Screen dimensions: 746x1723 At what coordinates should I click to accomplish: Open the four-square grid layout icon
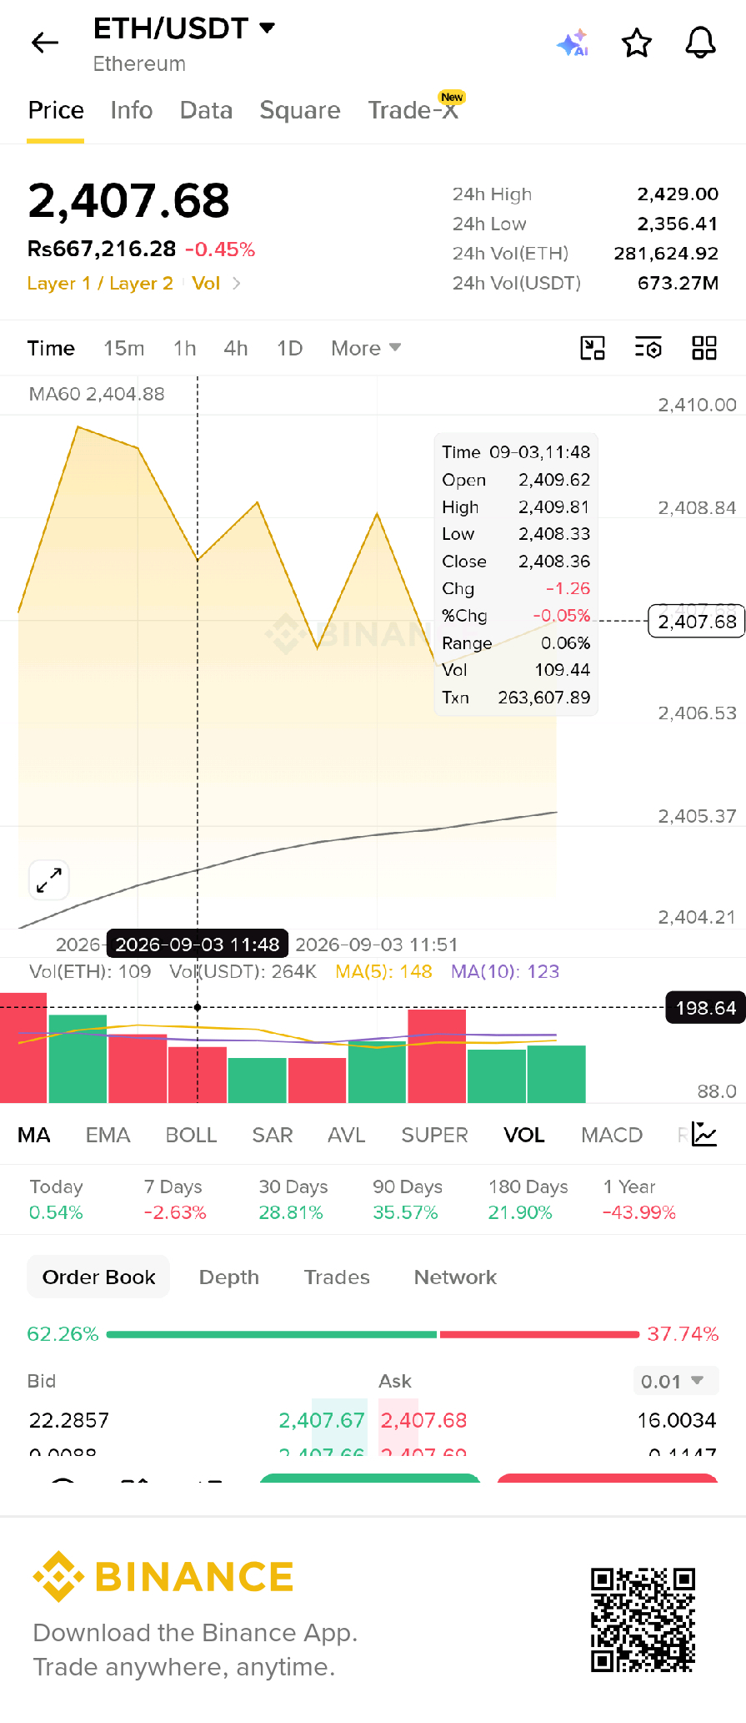tap(704, 348)
